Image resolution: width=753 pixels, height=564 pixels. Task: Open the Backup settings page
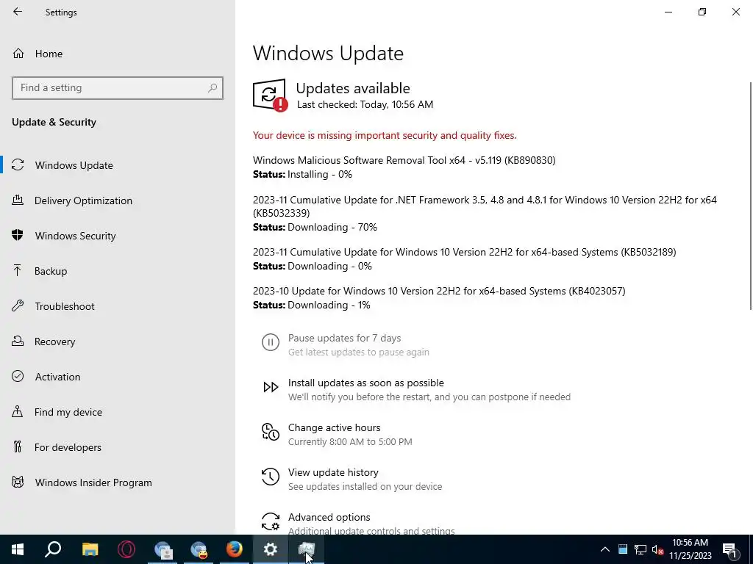tap(51, 271)
